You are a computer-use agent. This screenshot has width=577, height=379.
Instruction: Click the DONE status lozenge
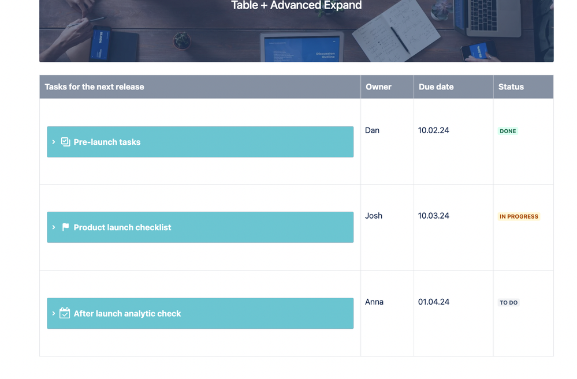[x=508, y=131]
